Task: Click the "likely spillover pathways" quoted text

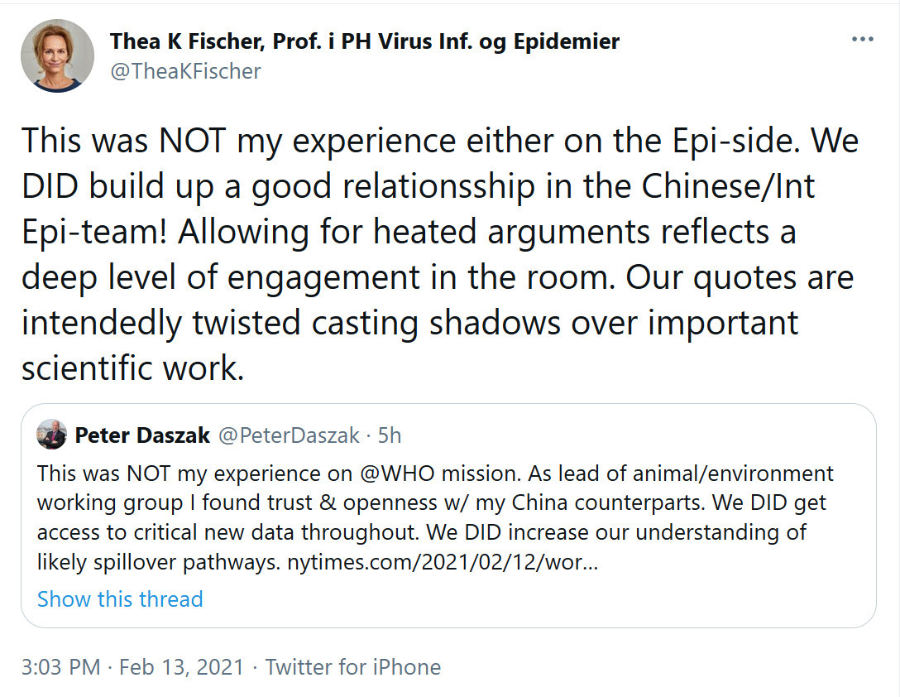Action: pos(159,560)
